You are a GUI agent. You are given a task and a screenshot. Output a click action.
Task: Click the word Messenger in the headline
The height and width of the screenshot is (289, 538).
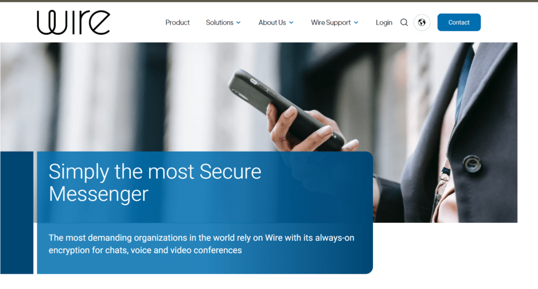click(98, 194)
